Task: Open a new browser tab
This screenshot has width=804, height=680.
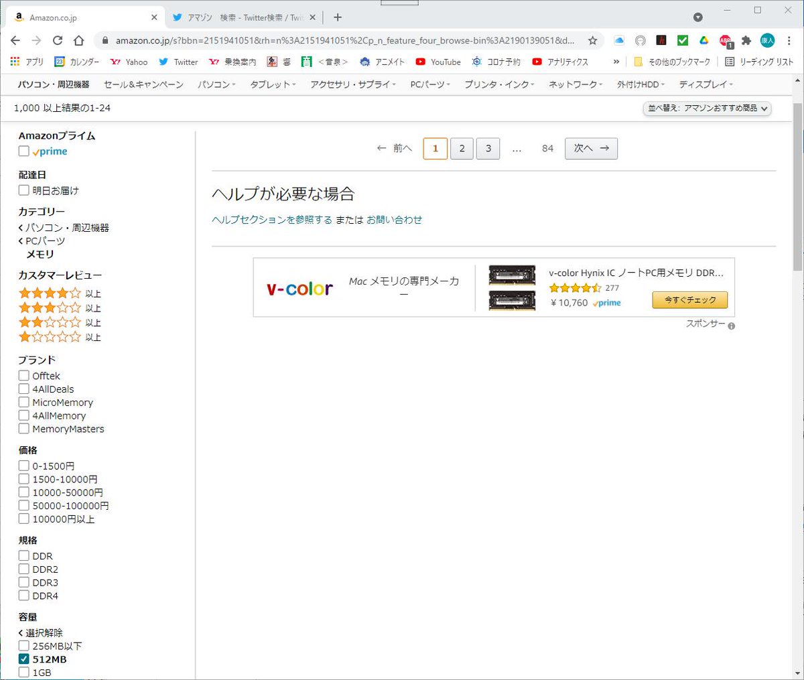Action: click(x=338, y=17)
